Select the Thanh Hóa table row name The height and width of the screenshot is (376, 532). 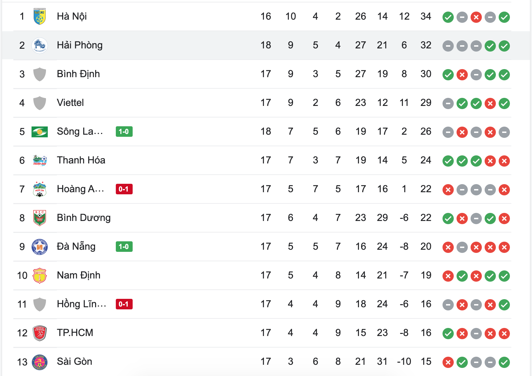coord(81,160)
